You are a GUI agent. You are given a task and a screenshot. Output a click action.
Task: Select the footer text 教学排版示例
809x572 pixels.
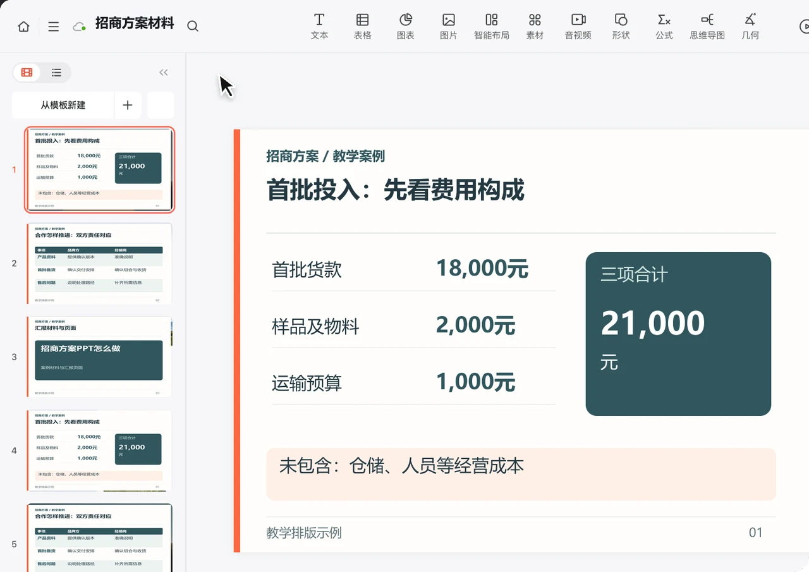coord(304,533)
